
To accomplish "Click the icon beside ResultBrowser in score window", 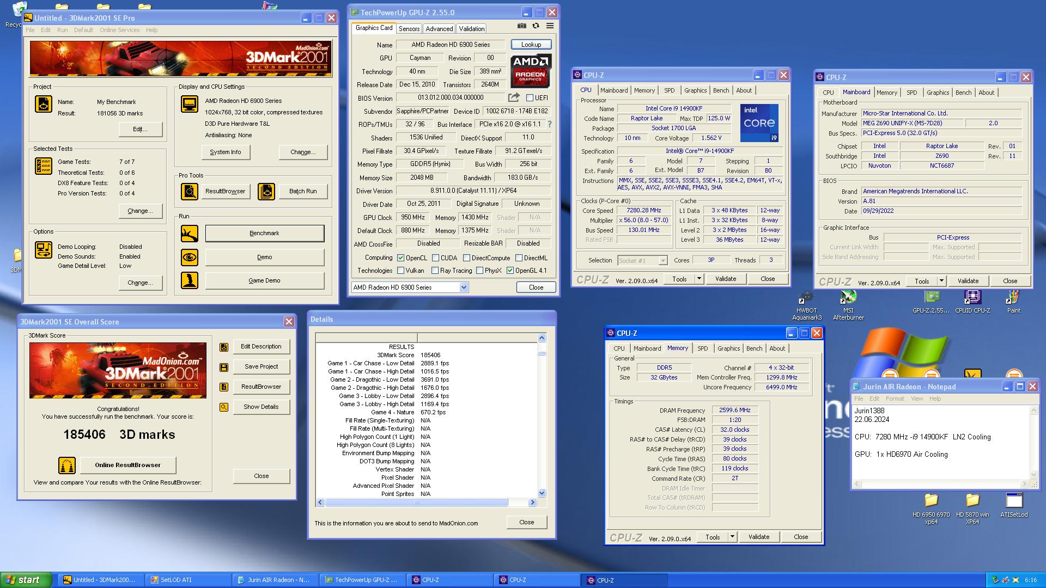I will (x=224, y=387).
